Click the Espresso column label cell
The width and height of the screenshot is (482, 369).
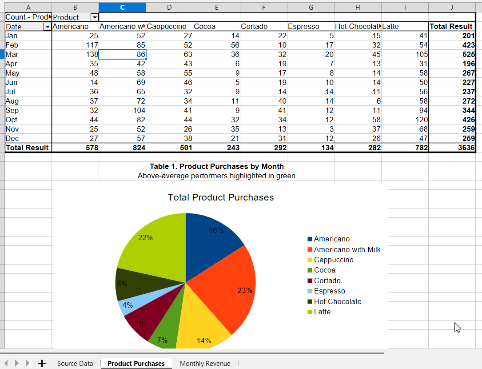tap(311, 27)
